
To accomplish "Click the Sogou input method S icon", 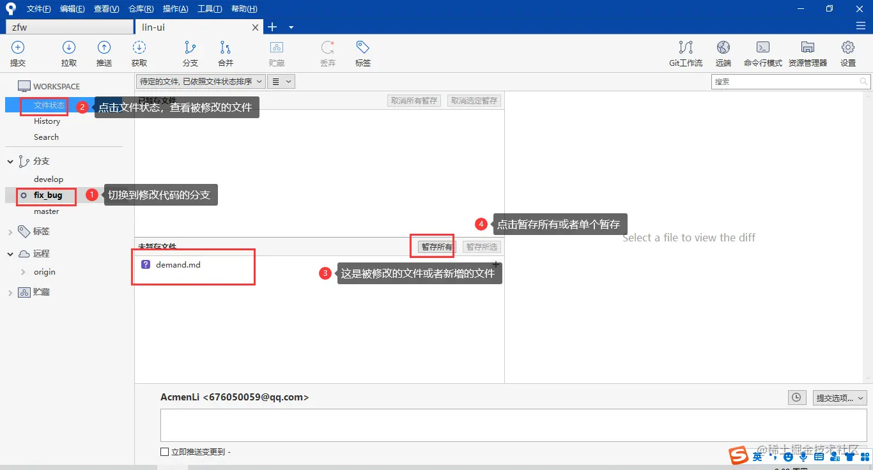I will [x=739, y=455].
